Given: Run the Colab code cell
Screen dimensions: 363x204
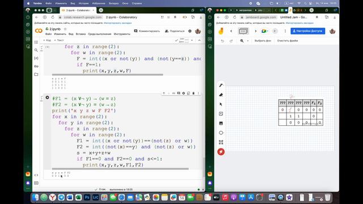Looking at the screenshot, I should coord(47,97).
